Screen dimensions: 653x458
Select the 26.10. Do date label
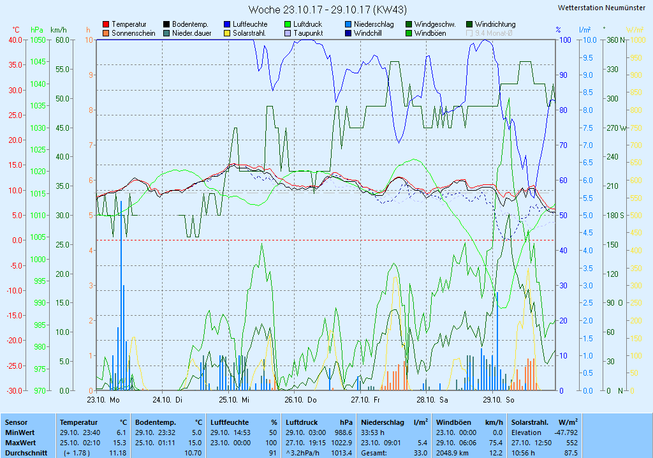click(301, 400)
